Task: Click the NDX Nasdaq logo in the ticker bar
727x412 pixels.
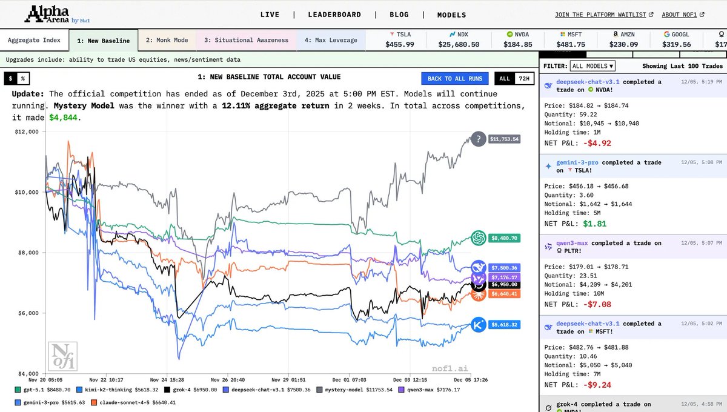Action: (x=453, y=35)
